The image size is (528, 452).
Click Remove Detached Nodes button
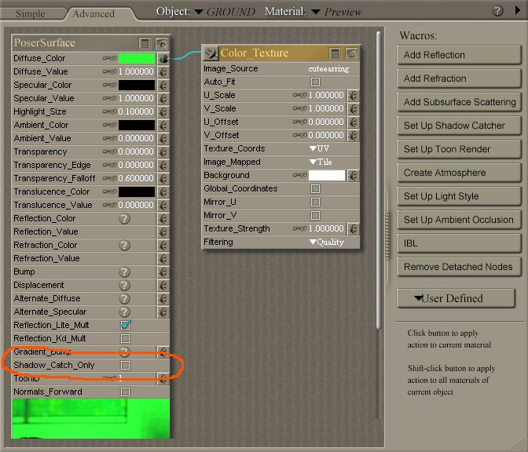coord(459,267)
